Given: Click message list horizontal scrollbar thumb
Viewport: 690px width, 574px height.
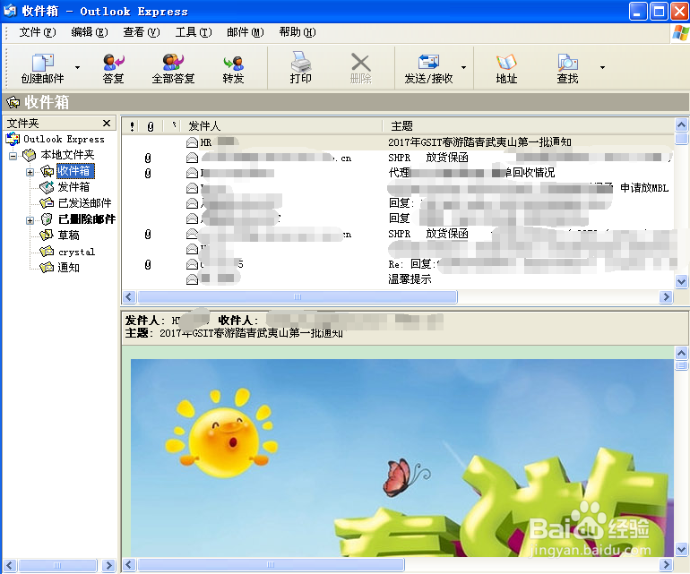Looking at the screenshot, I should [298, 297].
